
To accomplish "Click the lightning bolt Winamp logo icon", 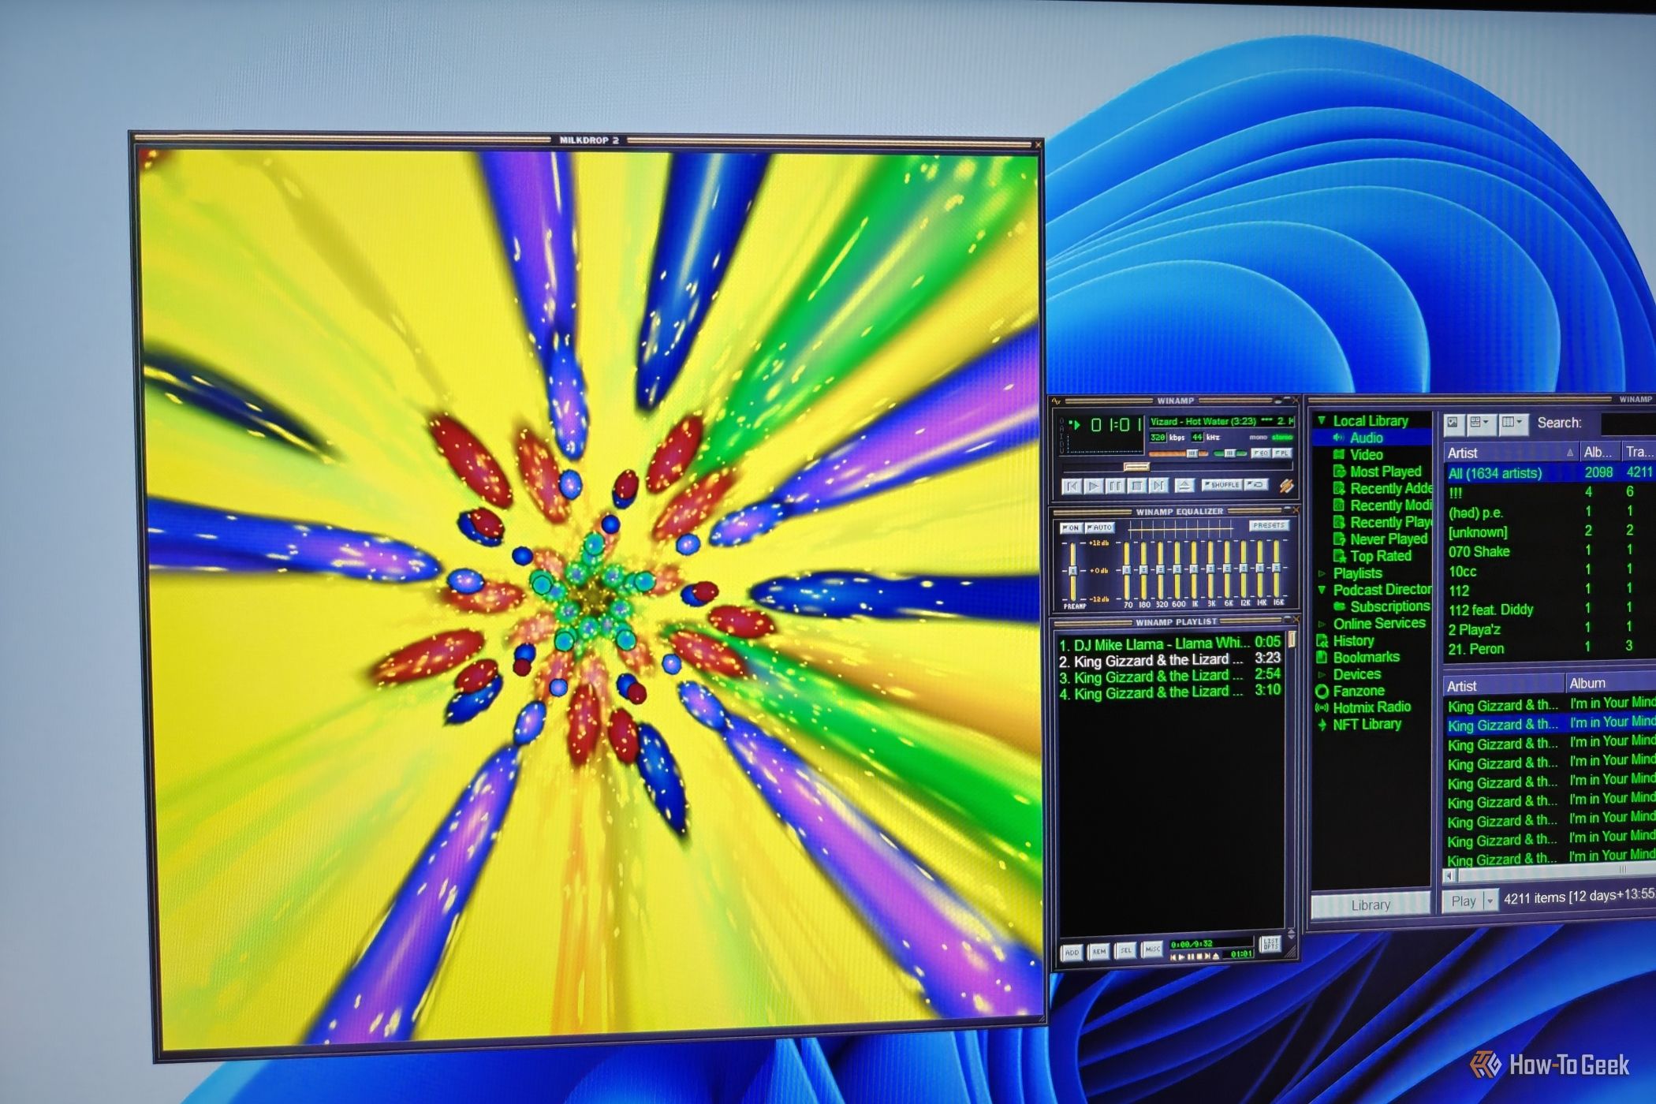I will (x=1287, y=487).
